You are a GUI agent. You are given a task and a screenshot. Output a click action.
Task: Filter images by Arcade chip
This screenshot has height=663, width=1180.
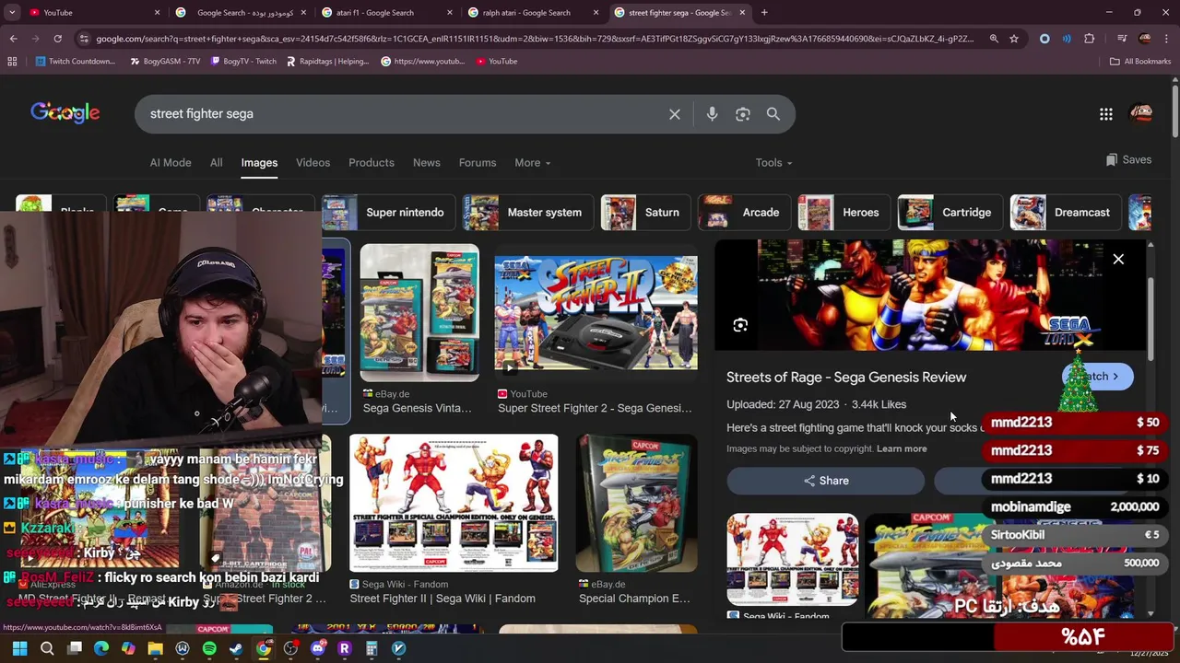pyautogui.click(x=743, y=213)
